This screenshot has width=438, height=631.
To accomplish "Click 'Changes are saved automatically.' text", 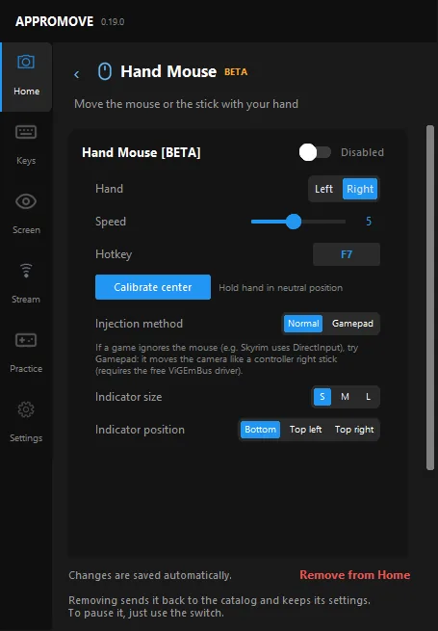I will coord(150,575).
